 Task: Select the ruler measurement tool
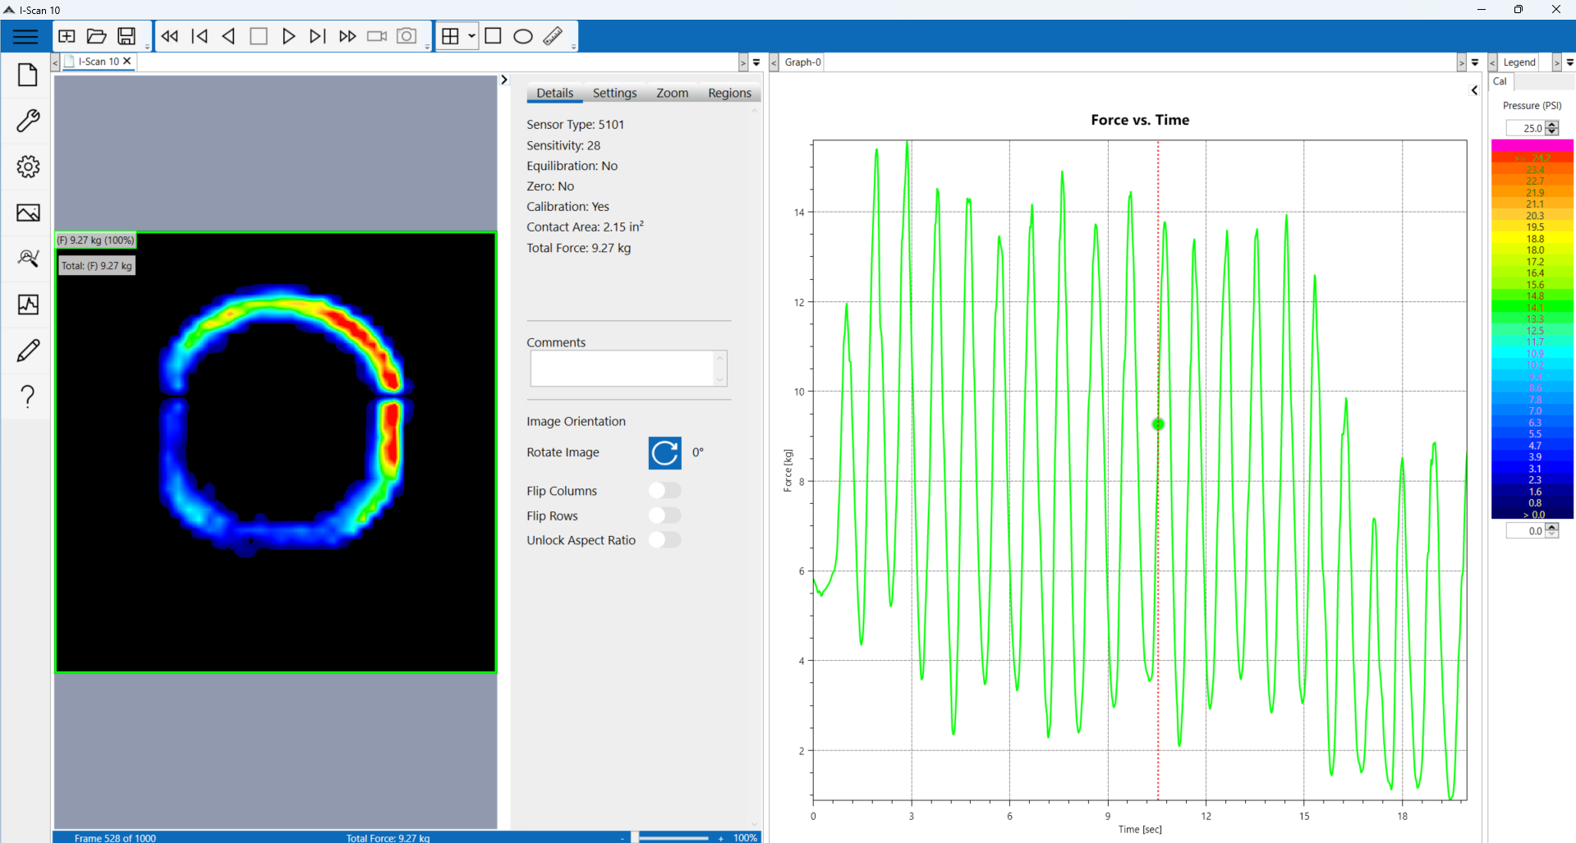[x=553, y=36]
